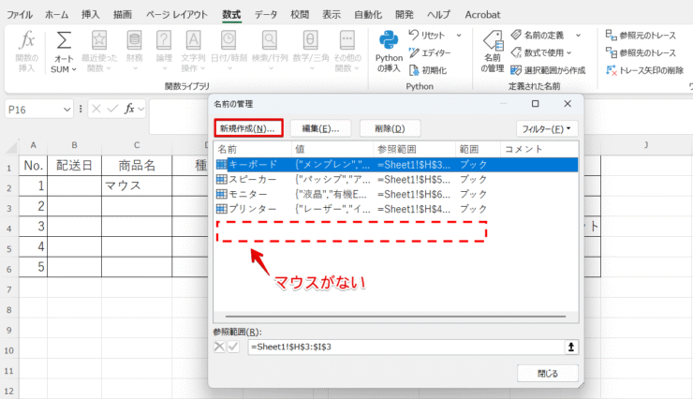The image size is (693, 399).
Task: Maximize the Name Manager dialog
Action: [x=536, y=103]
